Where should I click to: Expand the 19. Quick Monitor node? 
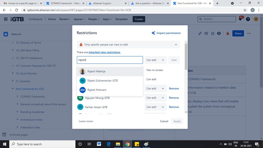point(13,73)
